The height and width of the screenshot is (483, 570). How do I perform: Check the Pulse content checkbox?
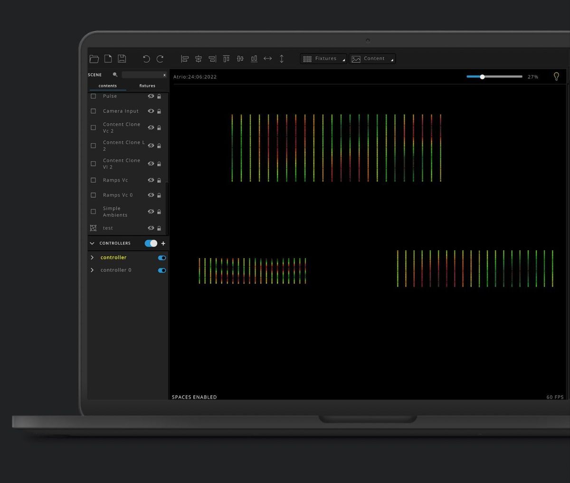(x=93, y=96)
